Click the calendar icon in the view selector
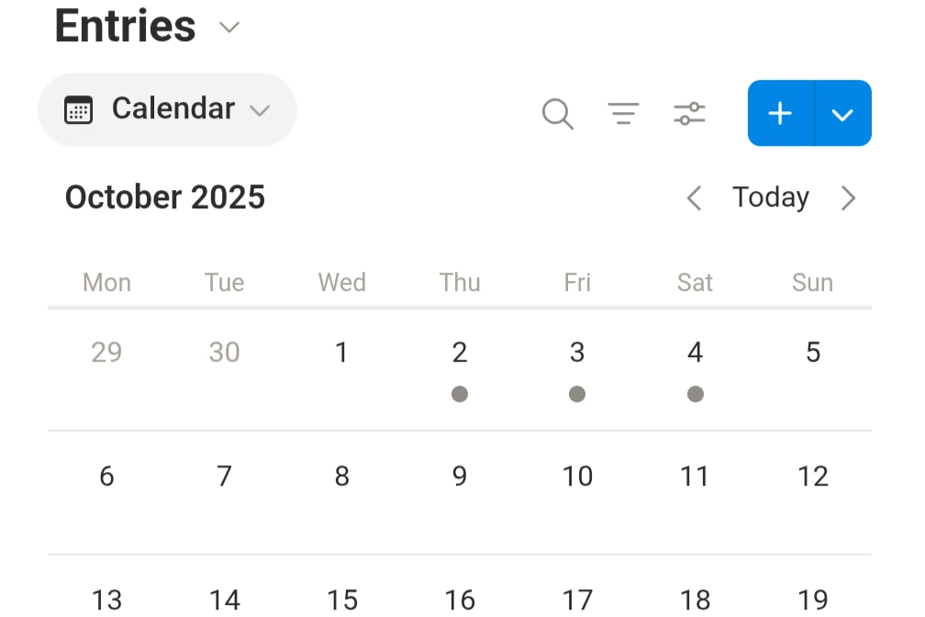Viewport: 925px width, 617px height. 79,108
